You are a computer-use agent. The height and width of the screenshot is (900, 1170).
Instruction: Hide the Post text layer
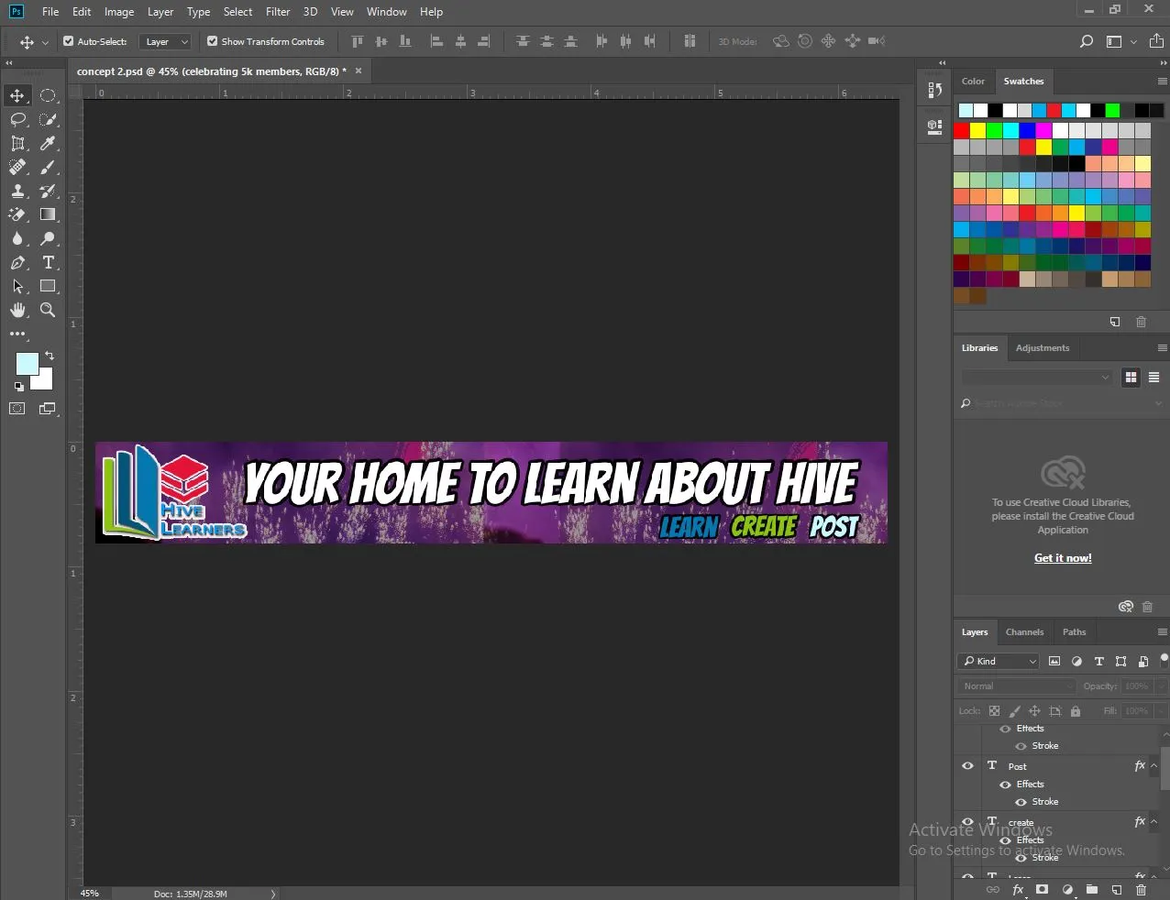pos(967,766)
